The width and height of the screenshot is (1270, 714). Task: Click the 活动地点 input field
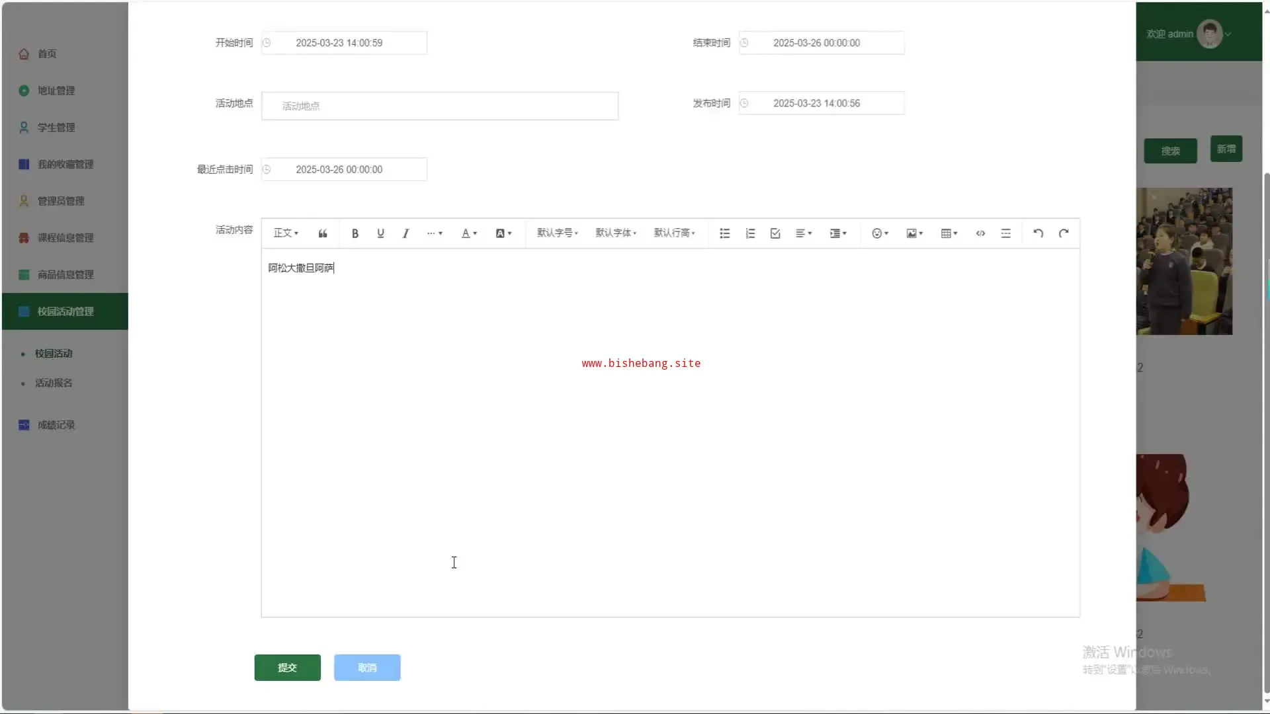pos(440,106)
